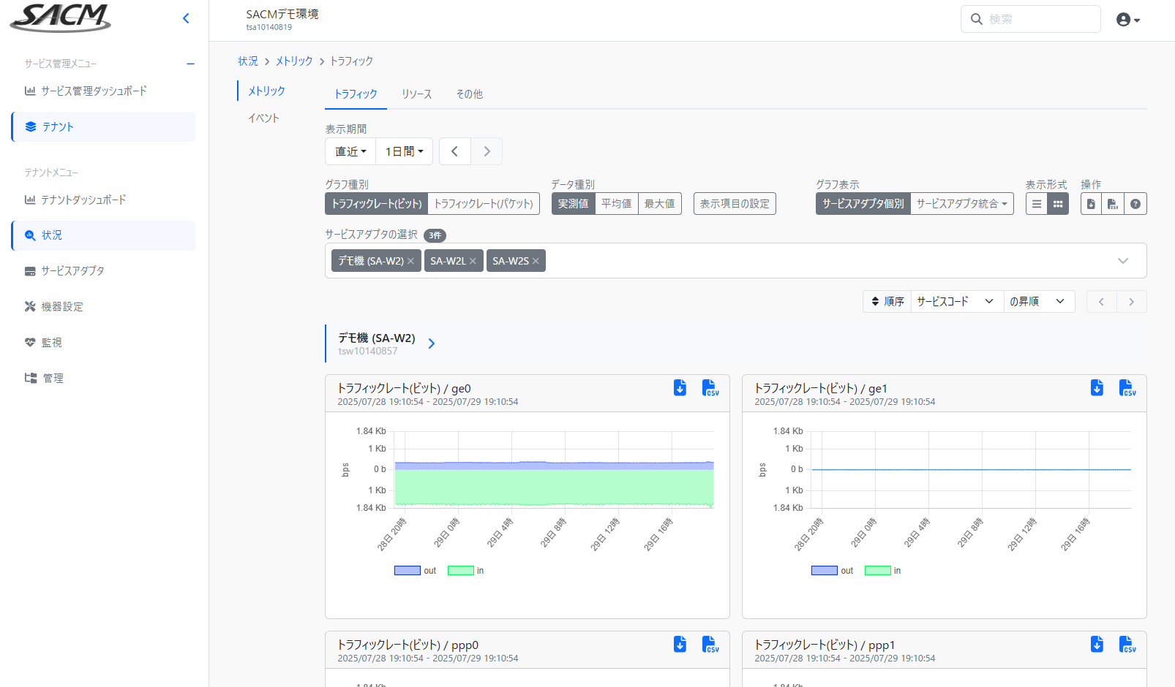Remove SA-W2L adapter tag
The image size is (1175, 687).
tap(473, 261)
